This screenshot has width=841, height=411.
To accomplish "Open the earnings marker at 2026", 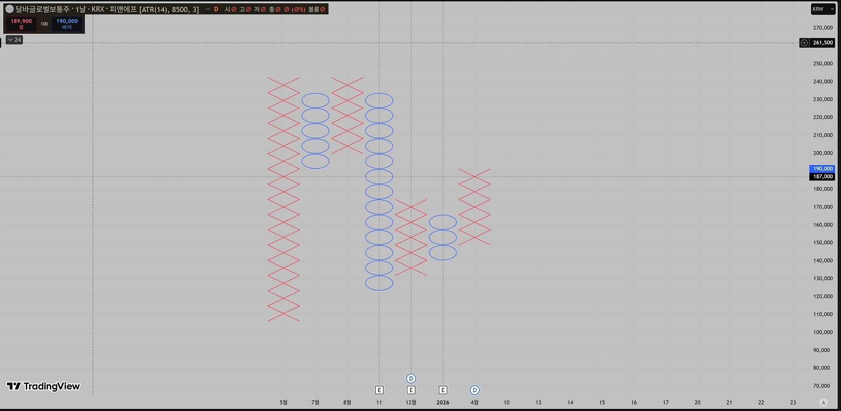I will (x=443, y=390).
